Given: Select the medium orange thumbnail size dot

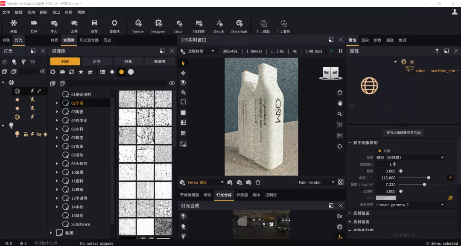Looking at the screenshot, I should pyautogui.click(x=121, y=72).
